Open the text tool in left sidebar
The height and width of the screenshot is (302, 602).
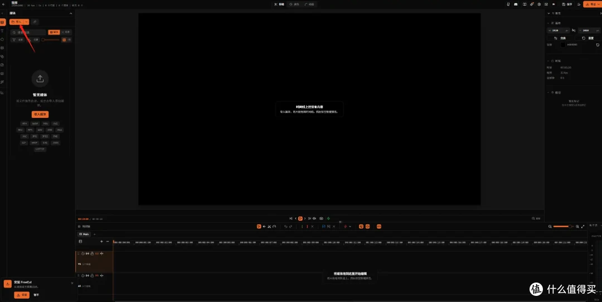click(2, 31)
